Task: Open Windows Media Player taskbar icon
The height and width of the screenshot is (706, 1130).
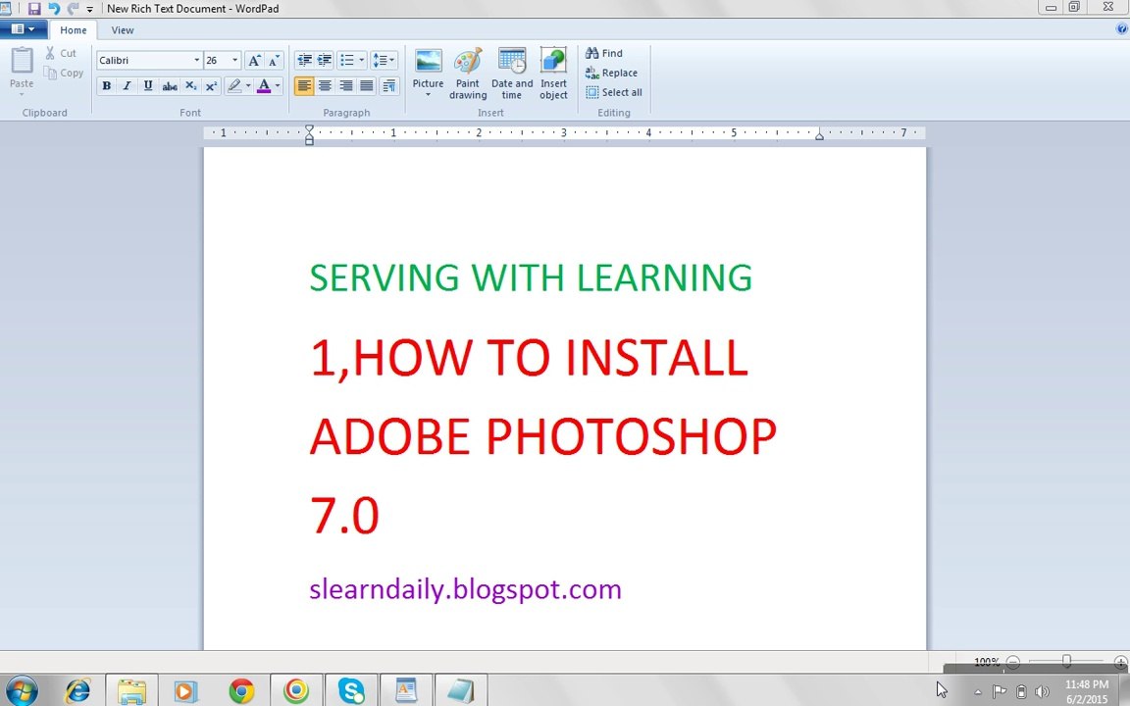Action: point(186,691)
